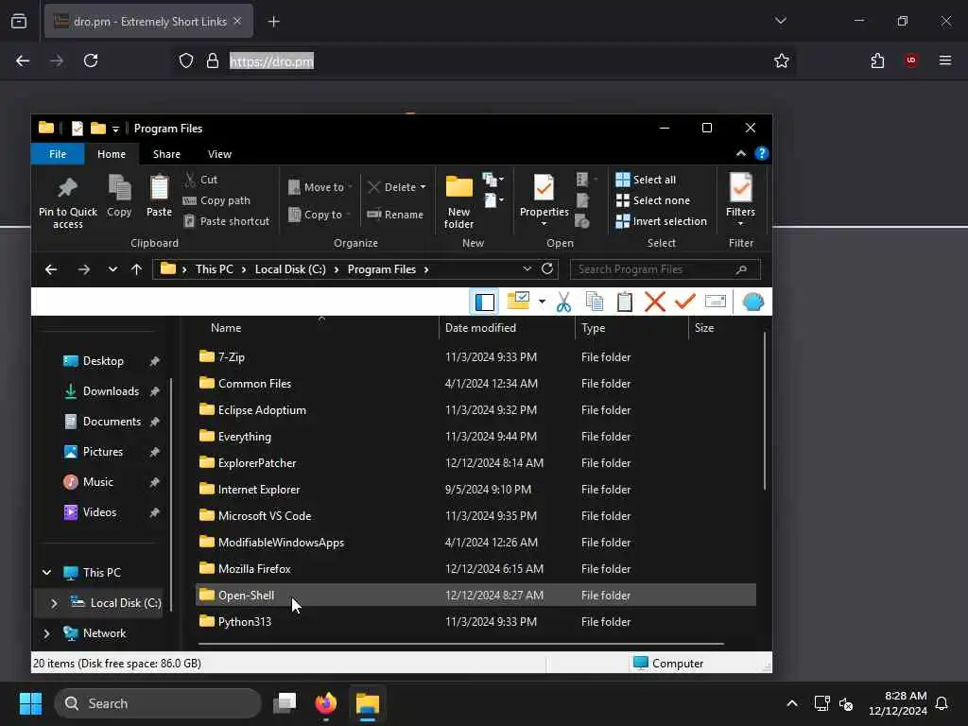Click Local Disk (C:) in the address bar
The width and height of the screenshot is (968, 726).
click(290, 269)
